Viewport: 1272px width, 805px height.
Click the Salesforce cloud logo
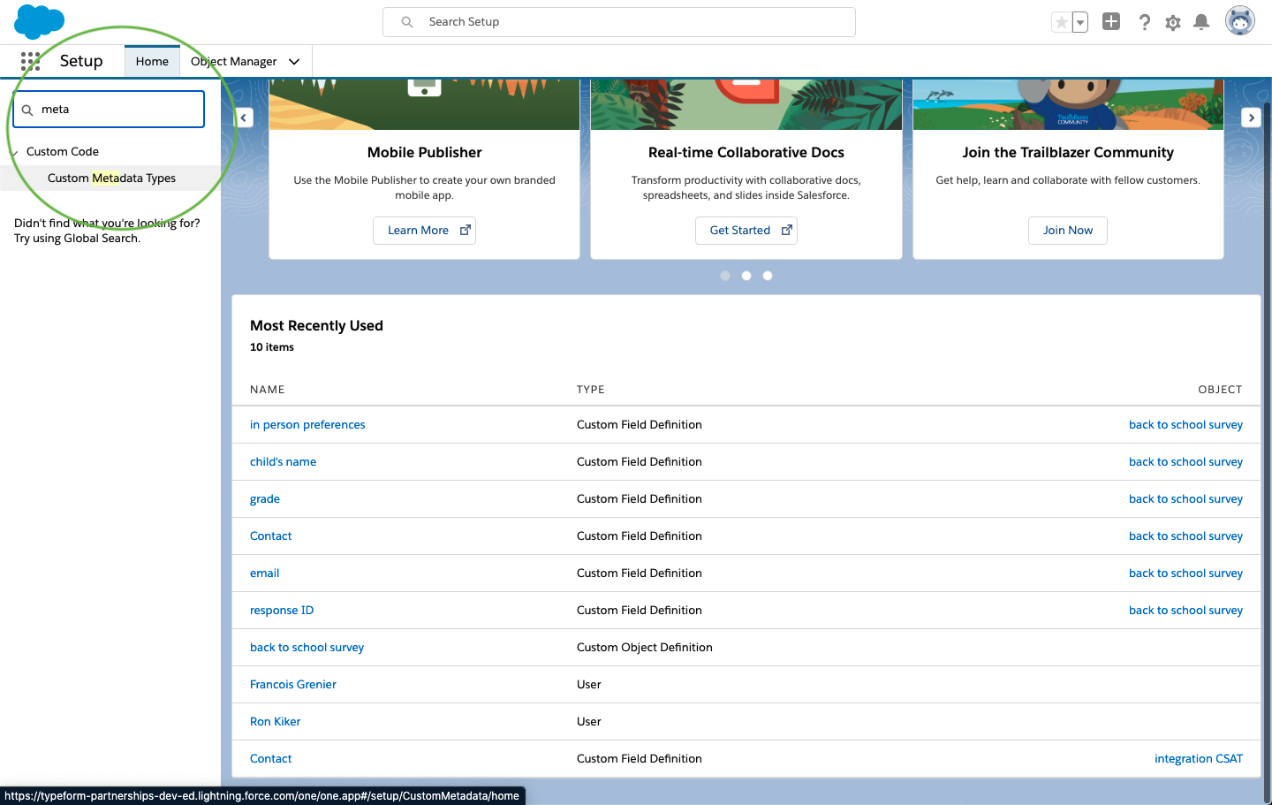click(x=40, y=21)
